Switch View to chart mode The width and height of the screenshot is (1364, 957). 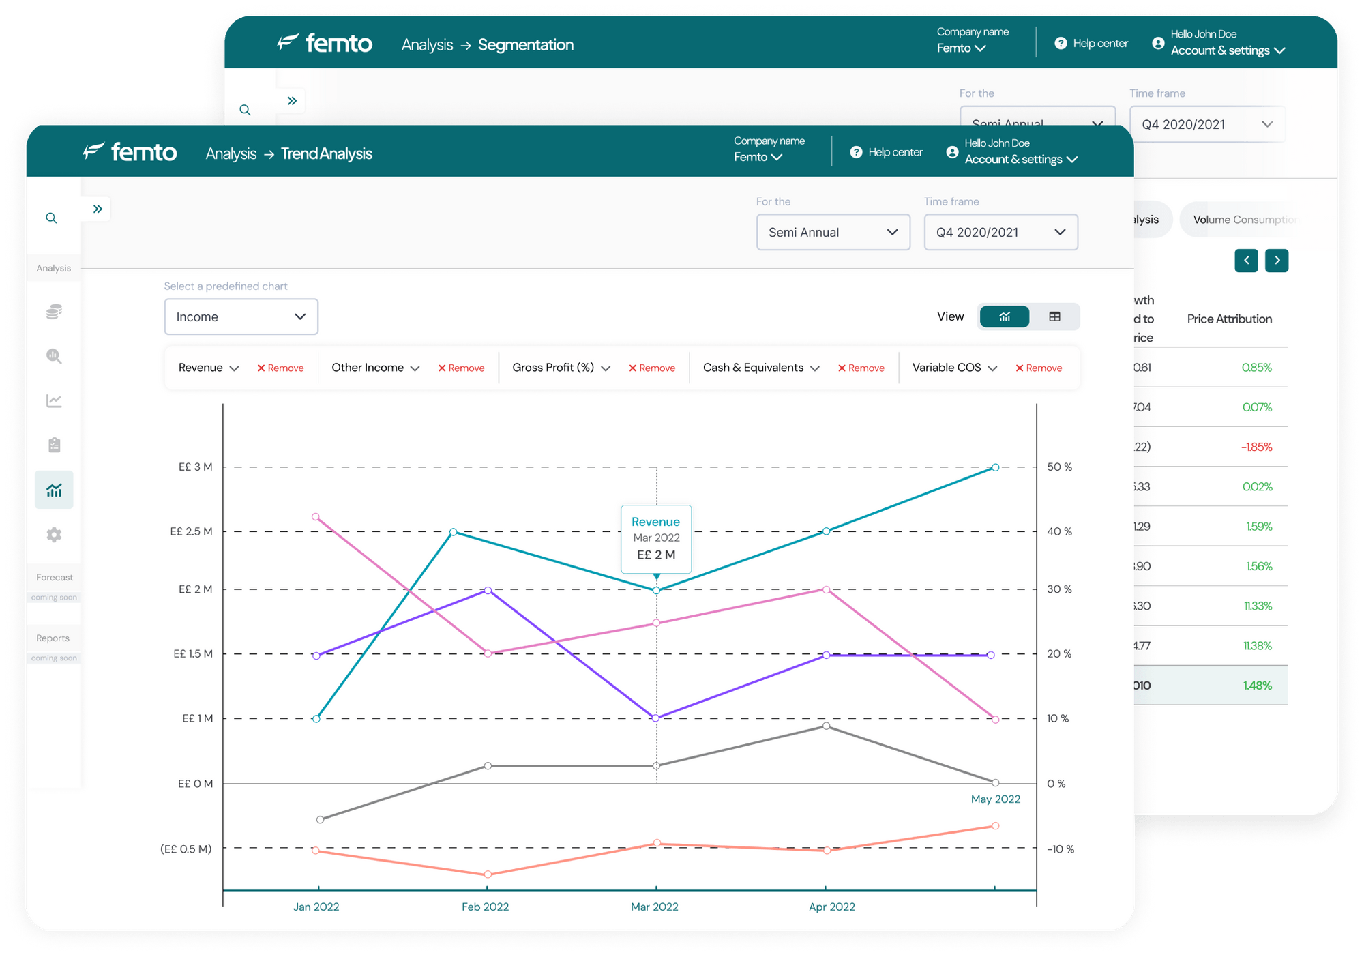pos(1004,316)
